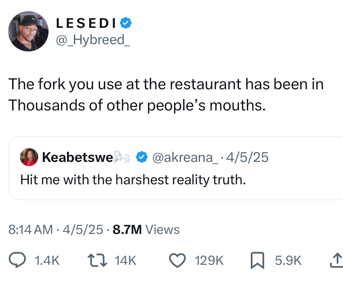The width and height of the screenshot is (343, 289).
Task: Tap the LESEDI display name
Action: (86, 24)
